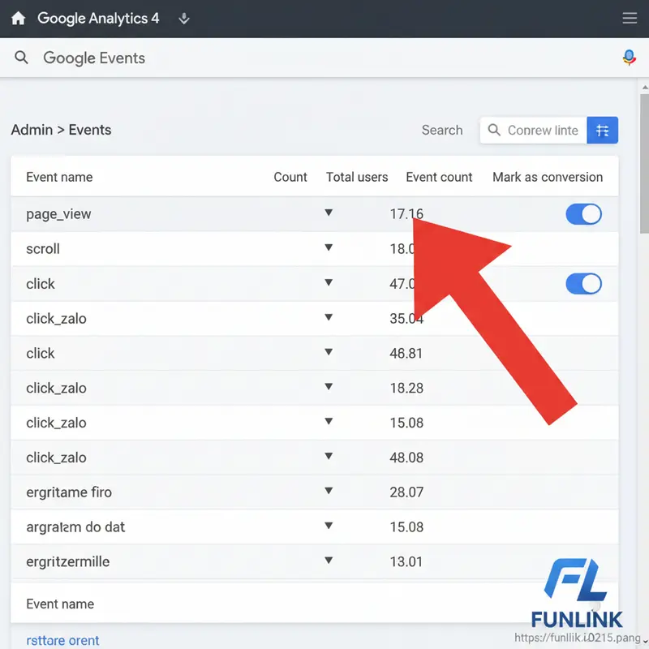This screenshot has width=649, height=649.
Task: Activate the microphone voice search icon
Action: click(x=629, y=58)
